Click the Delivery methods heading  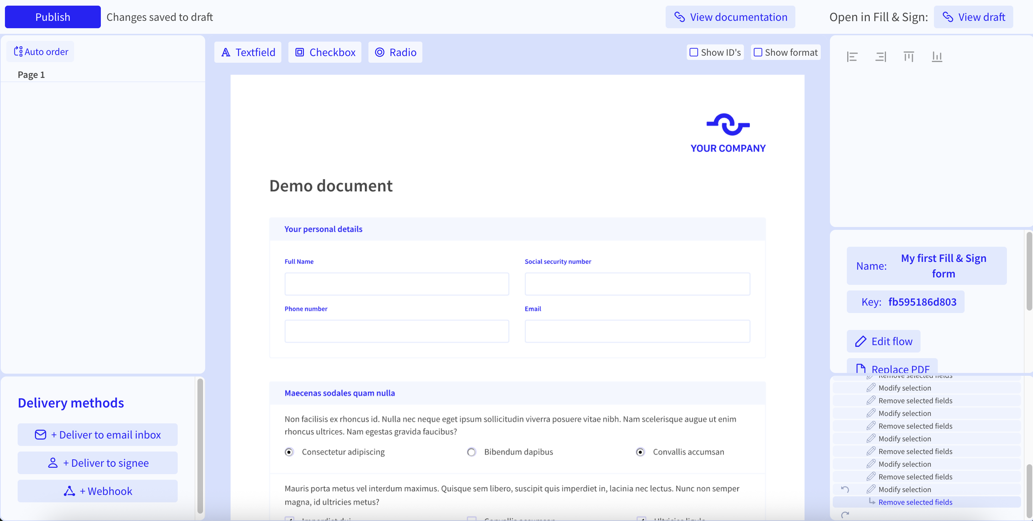(71, 403)
